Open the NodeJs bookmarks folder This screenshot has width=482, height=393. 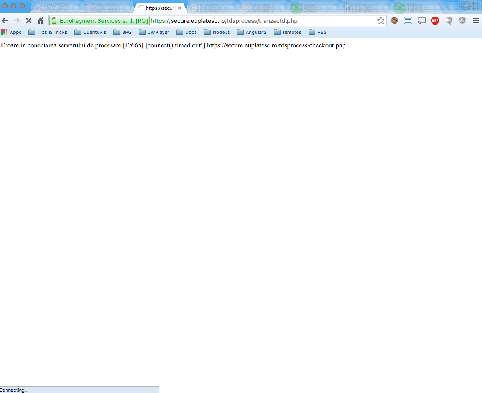pyautogui.click(x=217, y=32)
